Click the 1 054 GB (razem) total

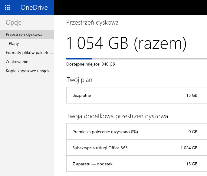(x=126, y=43)
